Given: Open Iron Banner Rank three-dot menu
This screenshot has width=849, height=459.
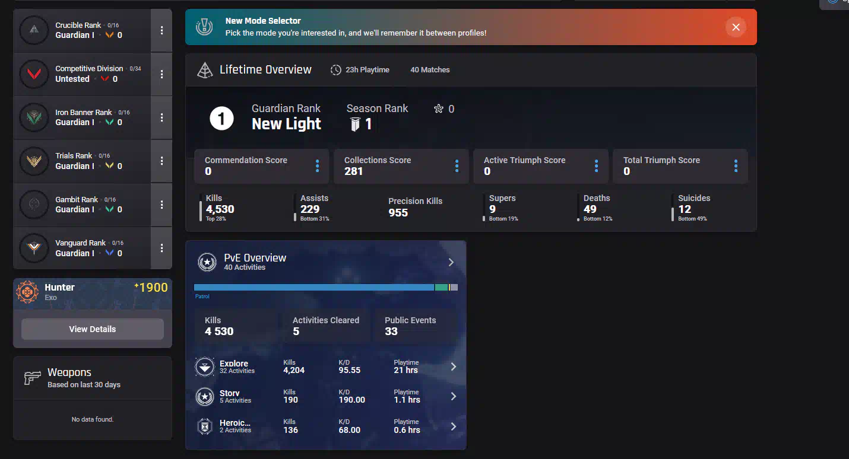Looking at the screenshot, I should (x=161, y=117).
